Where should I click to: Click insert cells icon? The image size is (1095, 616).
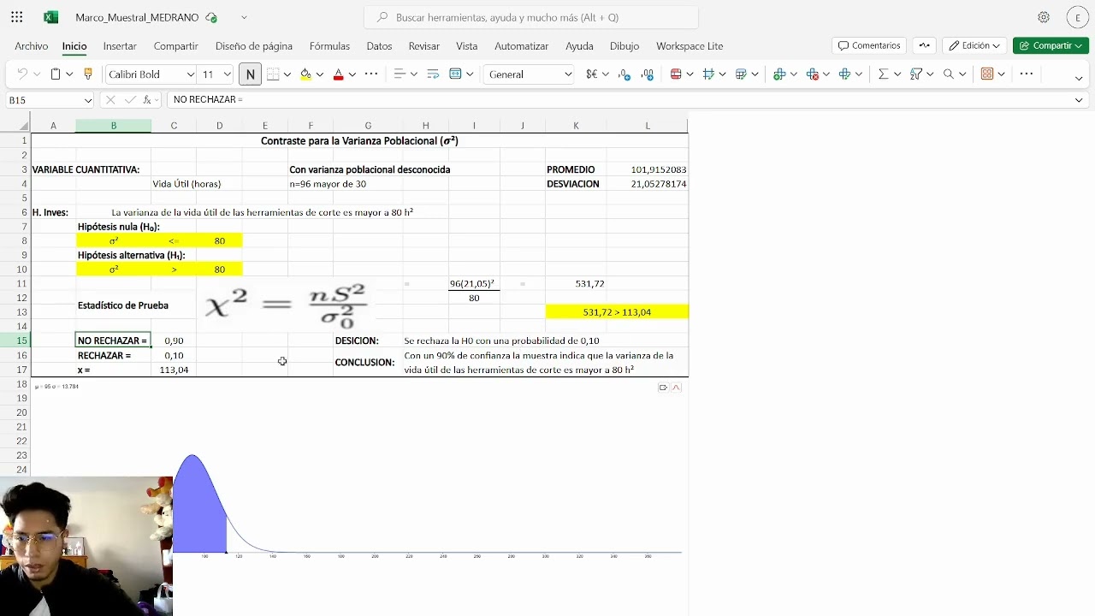coord(779,74)
